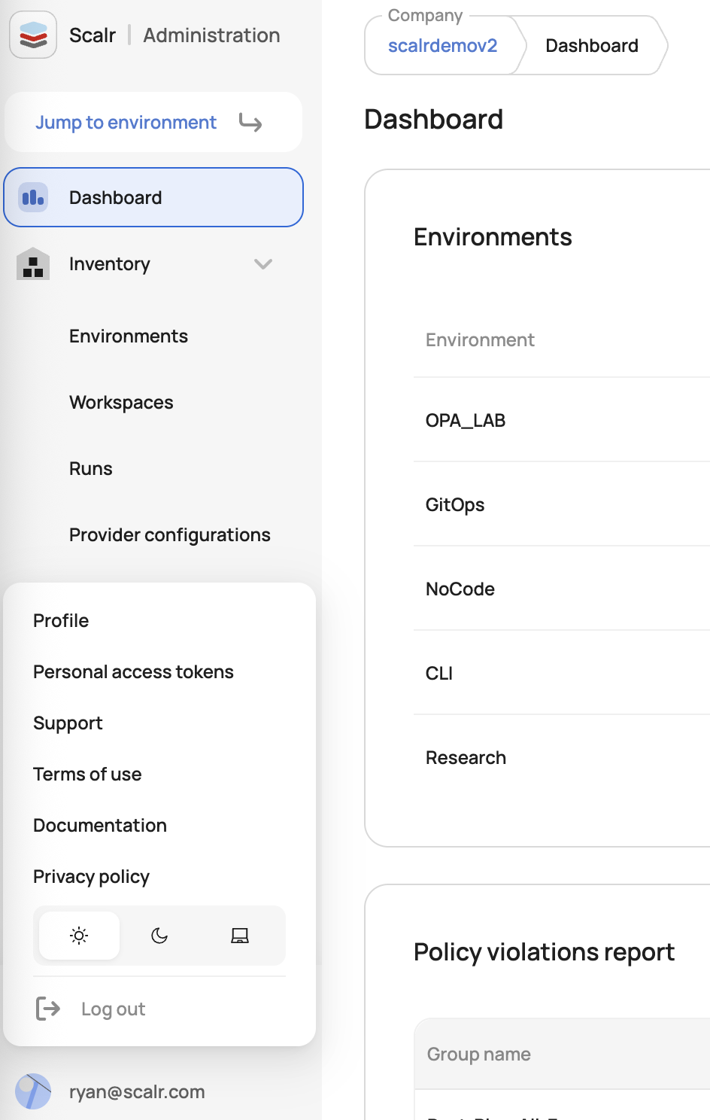Viewport: 710px width, 1120px height.
Task: Open the Documentation link
Action: [x=100, y=826]
